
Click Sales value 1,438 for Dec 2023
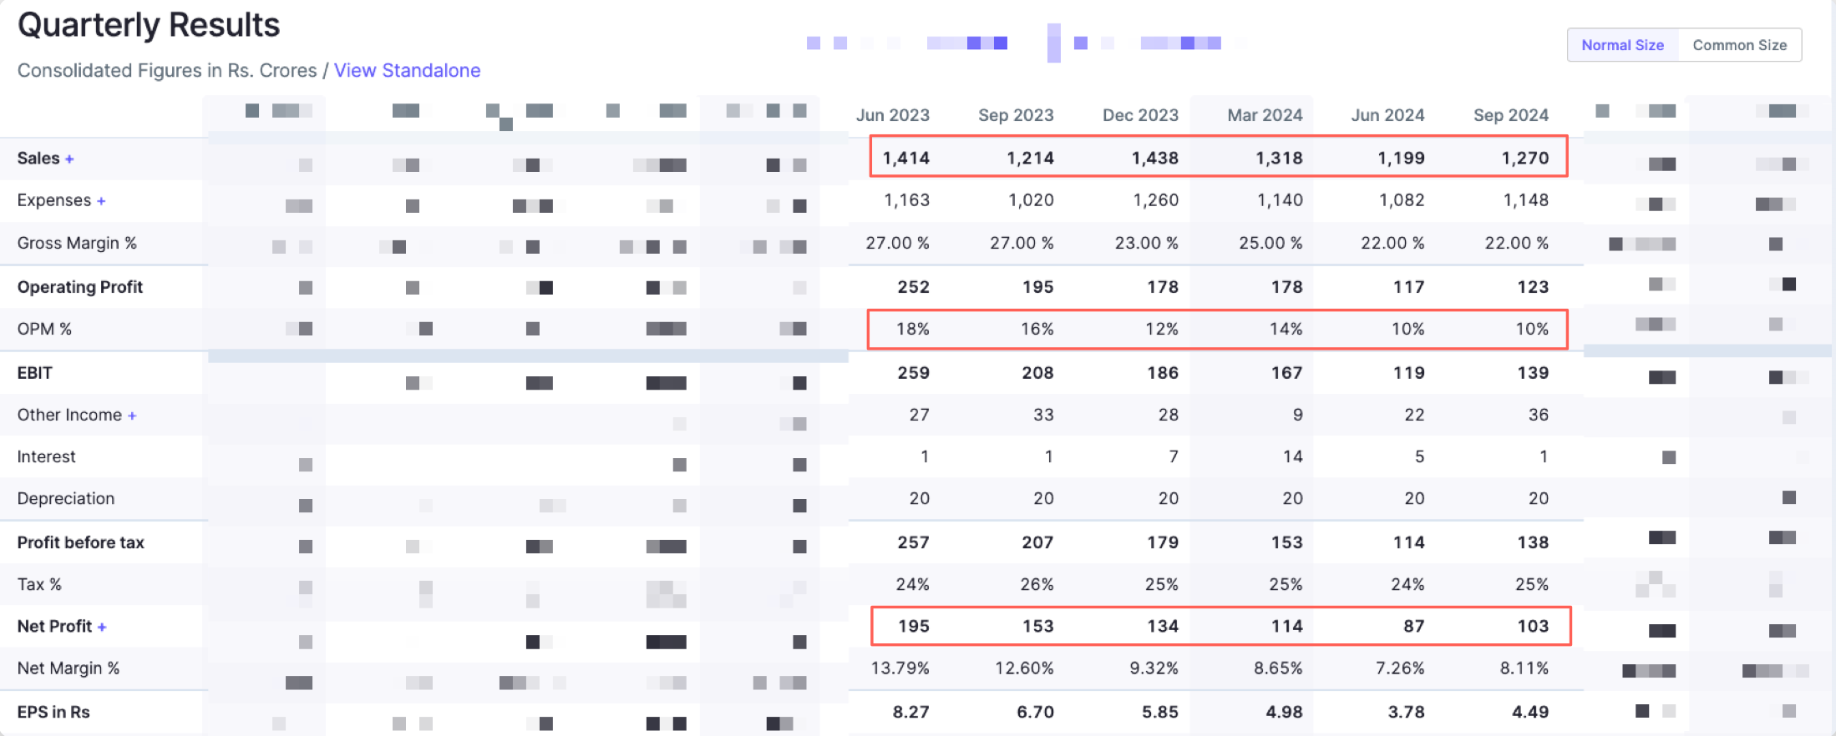pyautogui.click(x=1155, y=158)
